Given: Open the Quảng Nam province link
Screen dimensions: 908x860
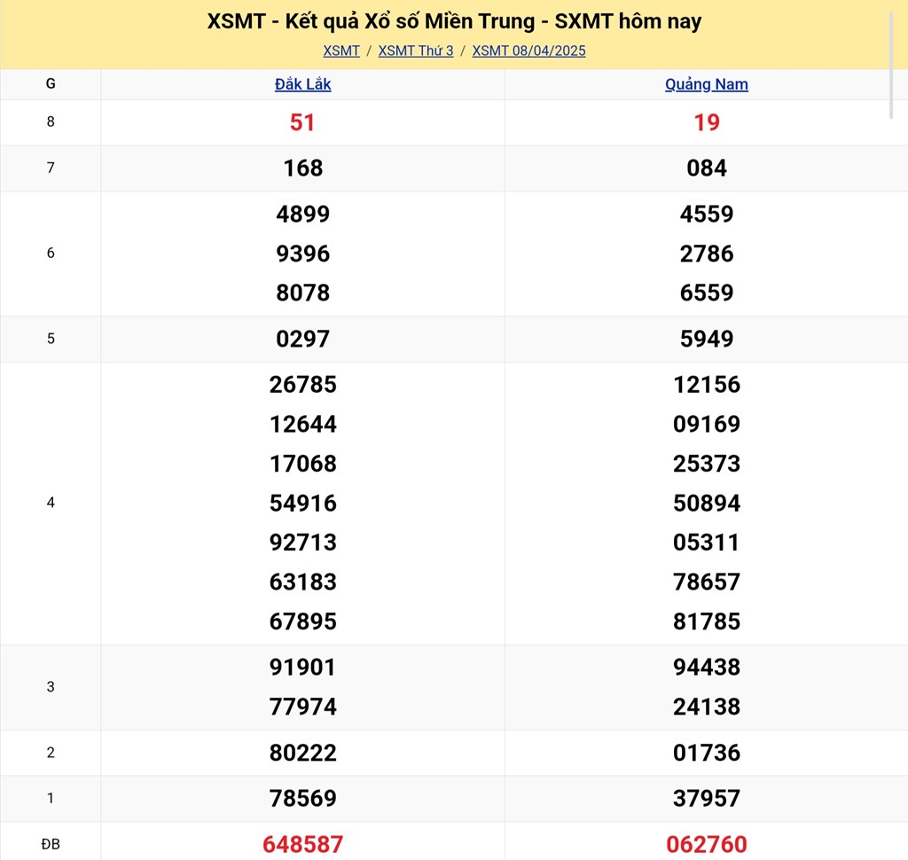Looking at the screenshot, I should tap(707, 84).
